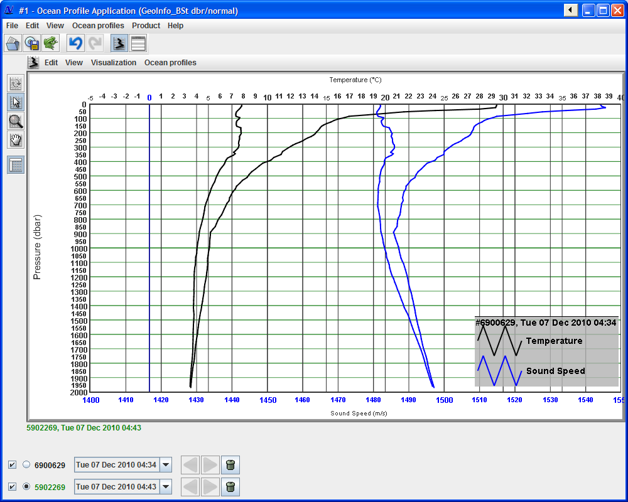The width and height of the screenshot is (628, 502).
Task: Click the 1000 pressure axis value
Action: [79, 248]
